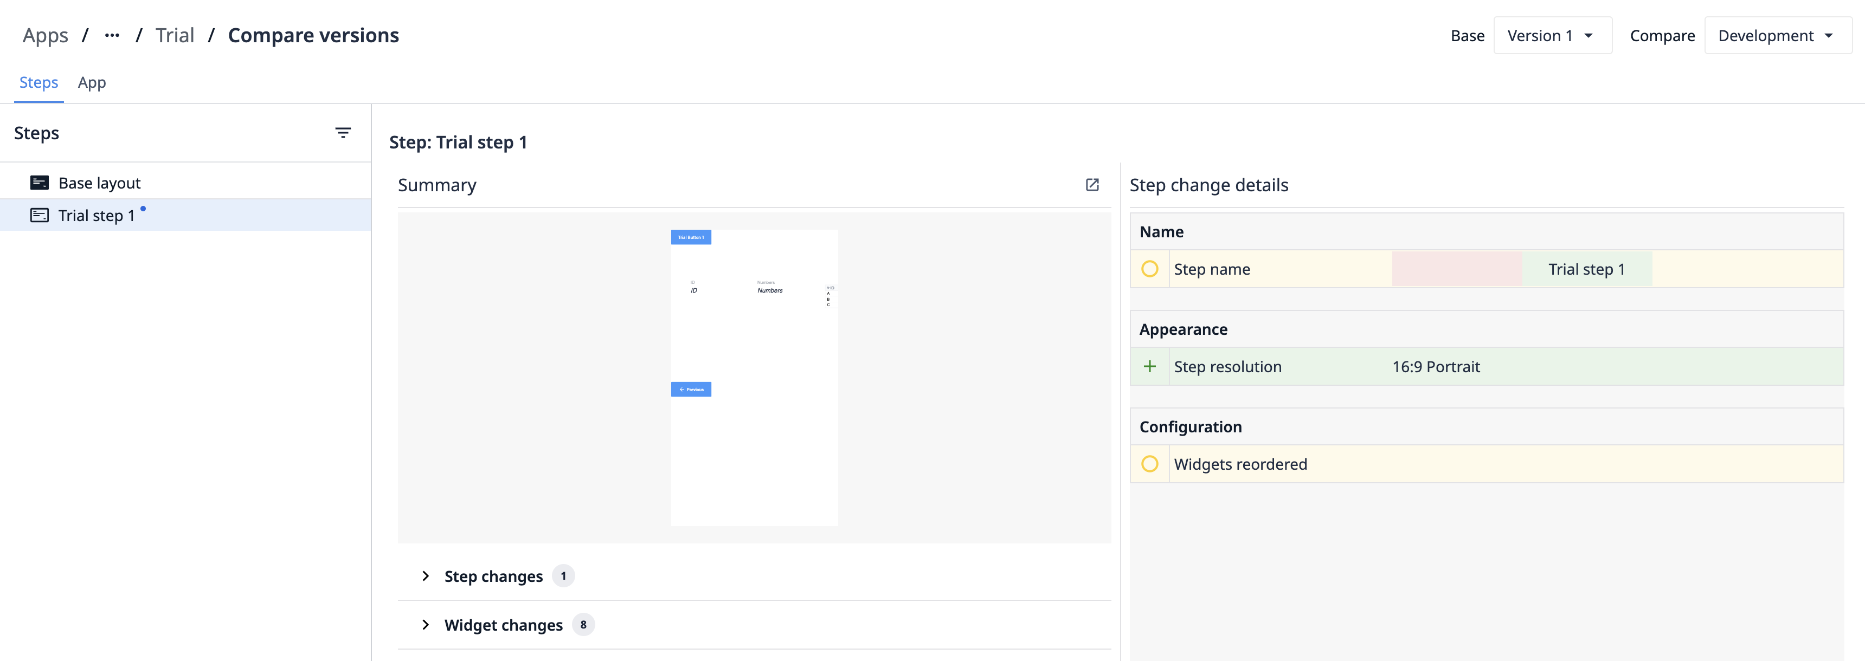The width and height of the screenshot is (1865, 661).
Task: Click the Step changes count badge 1
Action: coord(563,576)
